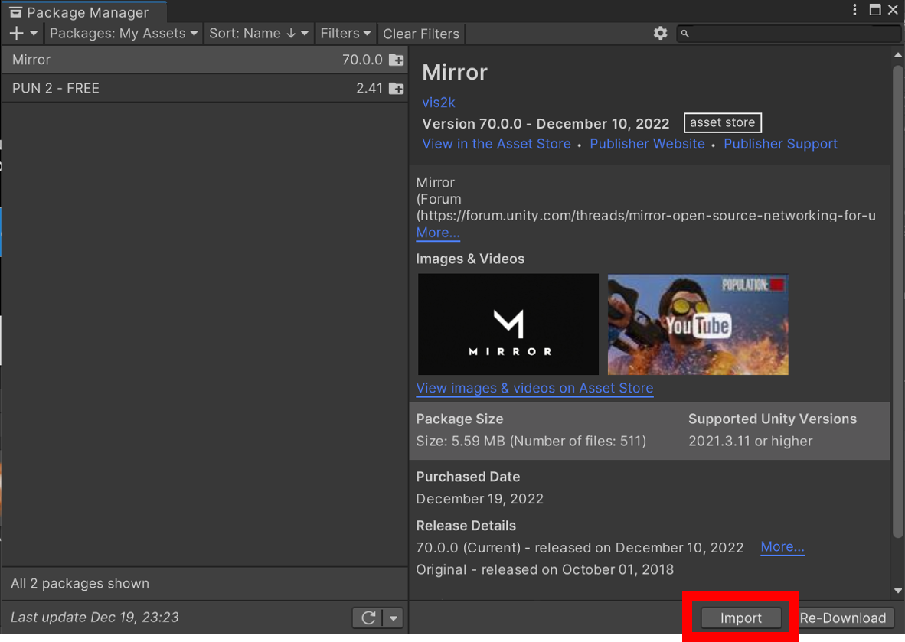Click the 'Release Details' heading
Image resolution: width=905 pixels, height=642 pixels.
point(466,526)
